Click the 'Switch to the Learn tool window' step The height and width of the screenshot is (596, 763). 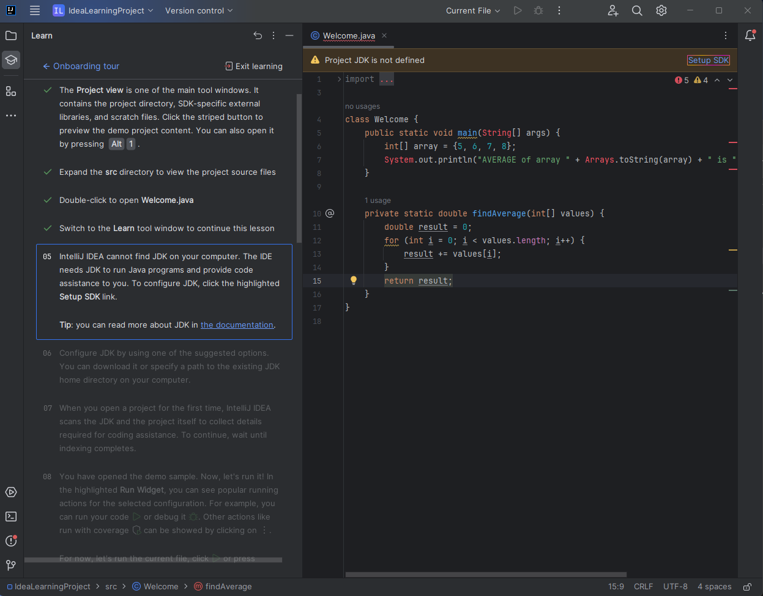167,229
